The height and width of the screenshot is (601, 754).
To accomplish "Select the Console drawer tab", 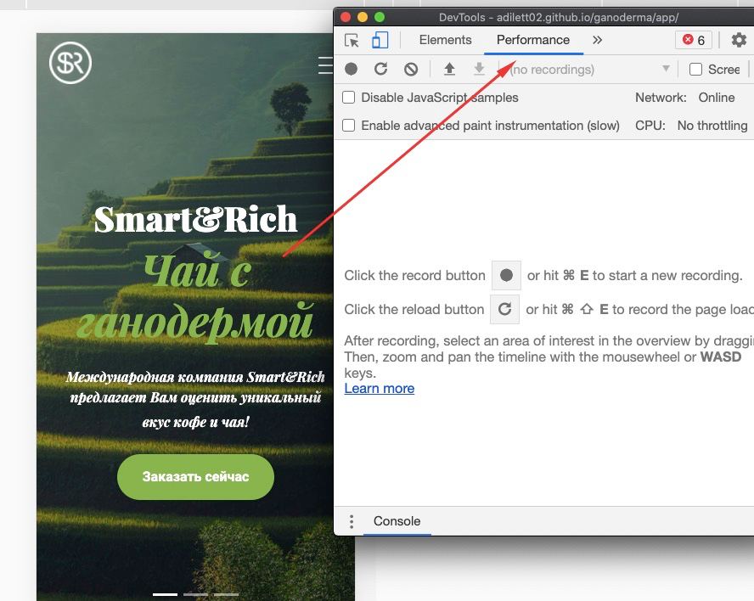I will coord(397,521).
